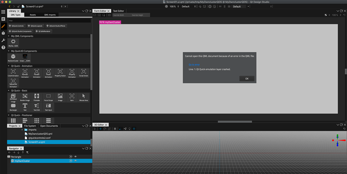Click Library panel vertical scrollbar
The height and width of the screenshot is (174, 347).
point(91,62)
